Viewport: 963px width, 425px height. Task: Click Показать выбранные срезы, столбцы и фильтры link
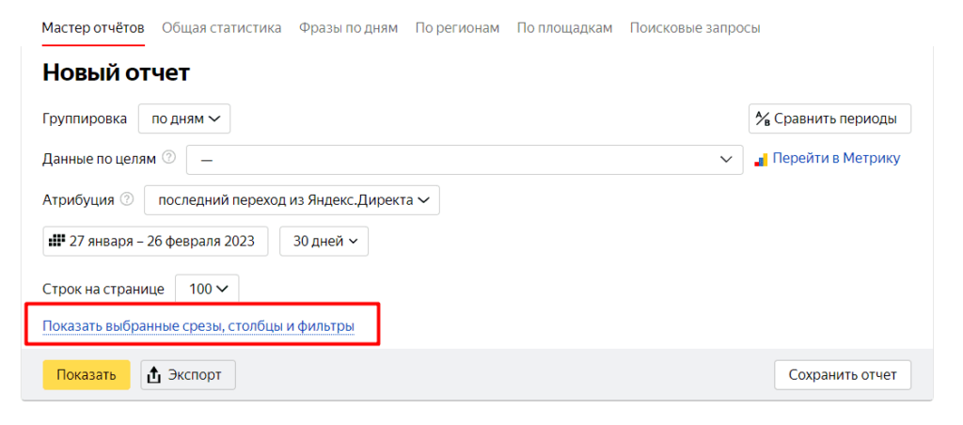click(198, 326)
